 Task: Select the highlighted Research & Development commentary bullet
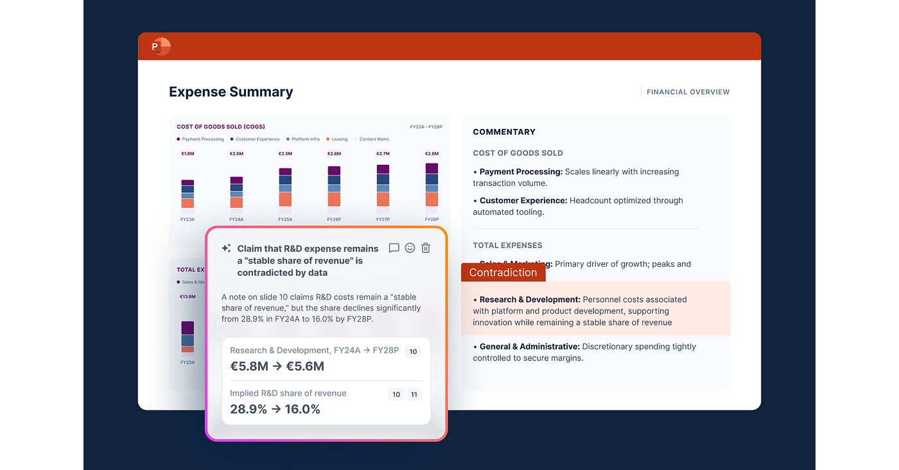pos(595,308)
